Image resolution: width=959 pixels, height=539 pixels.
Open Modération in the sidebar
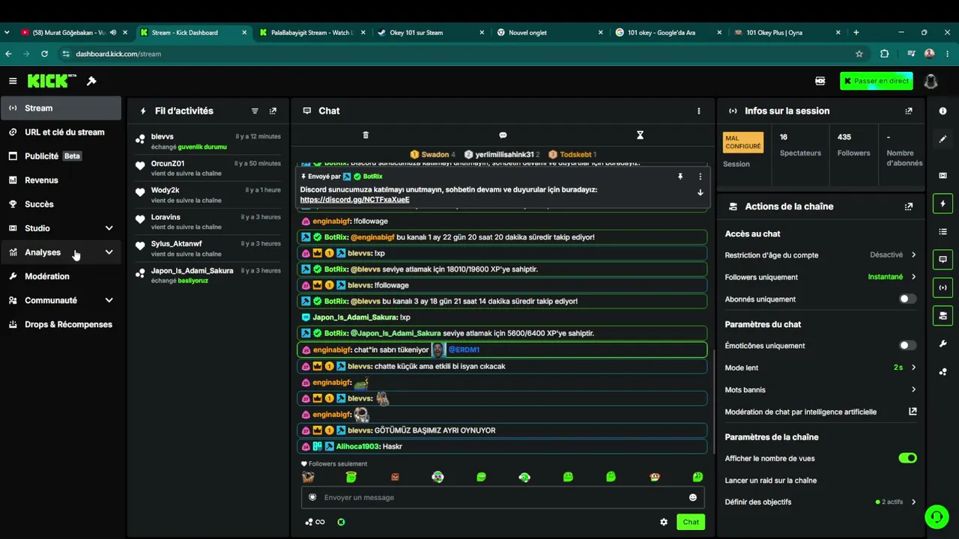61,276
